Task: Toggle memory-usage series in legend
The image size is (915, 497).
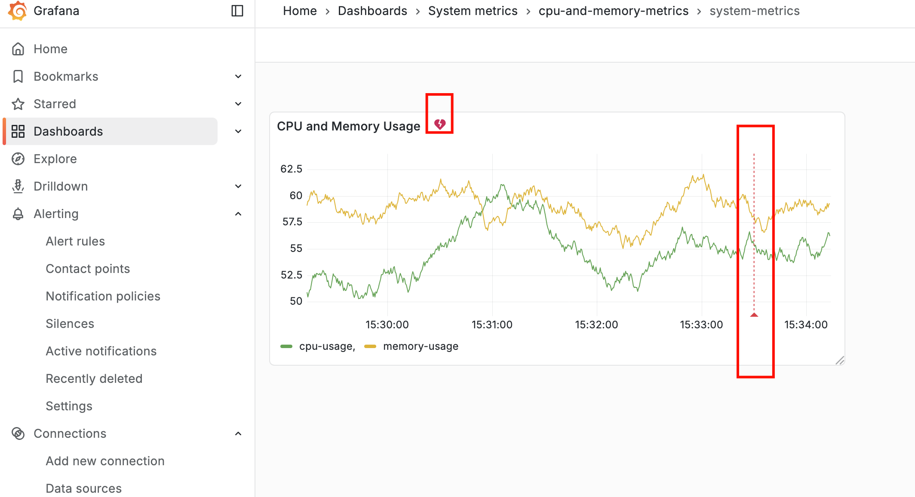Action: (x=420, y=346)
